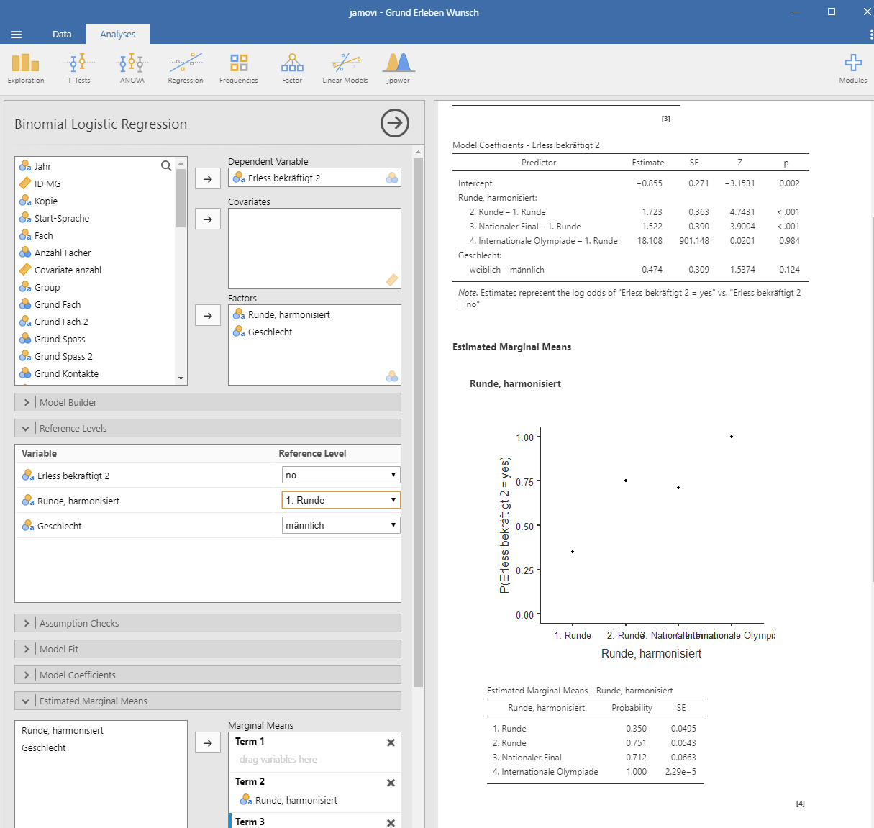Add variable to Marginal Means term
This screenshot has width=874, height=828.
[x=208, y=742]
